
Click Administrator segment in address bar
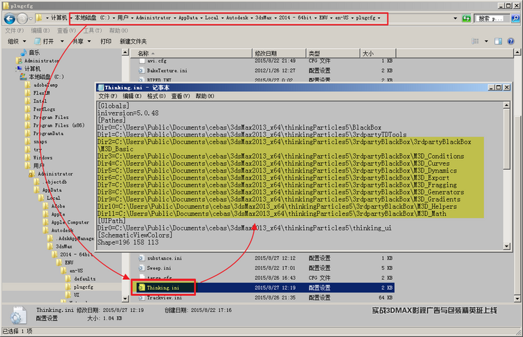[153, 18]
